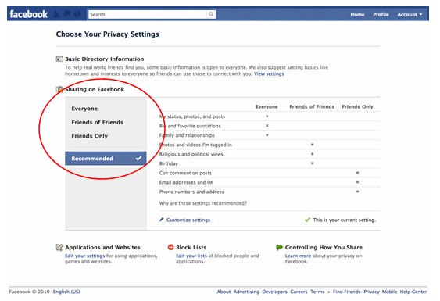Image resolution: width=440 pixels, height=301 pixels.
Task: Open the Careers footer link
Action: pyautogui.click(x=299, y=292)
